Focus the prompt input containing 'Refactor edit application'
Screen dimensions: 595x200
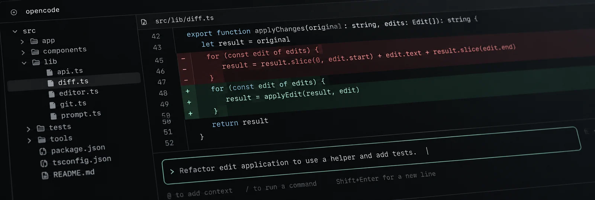[x=371, y=155]
